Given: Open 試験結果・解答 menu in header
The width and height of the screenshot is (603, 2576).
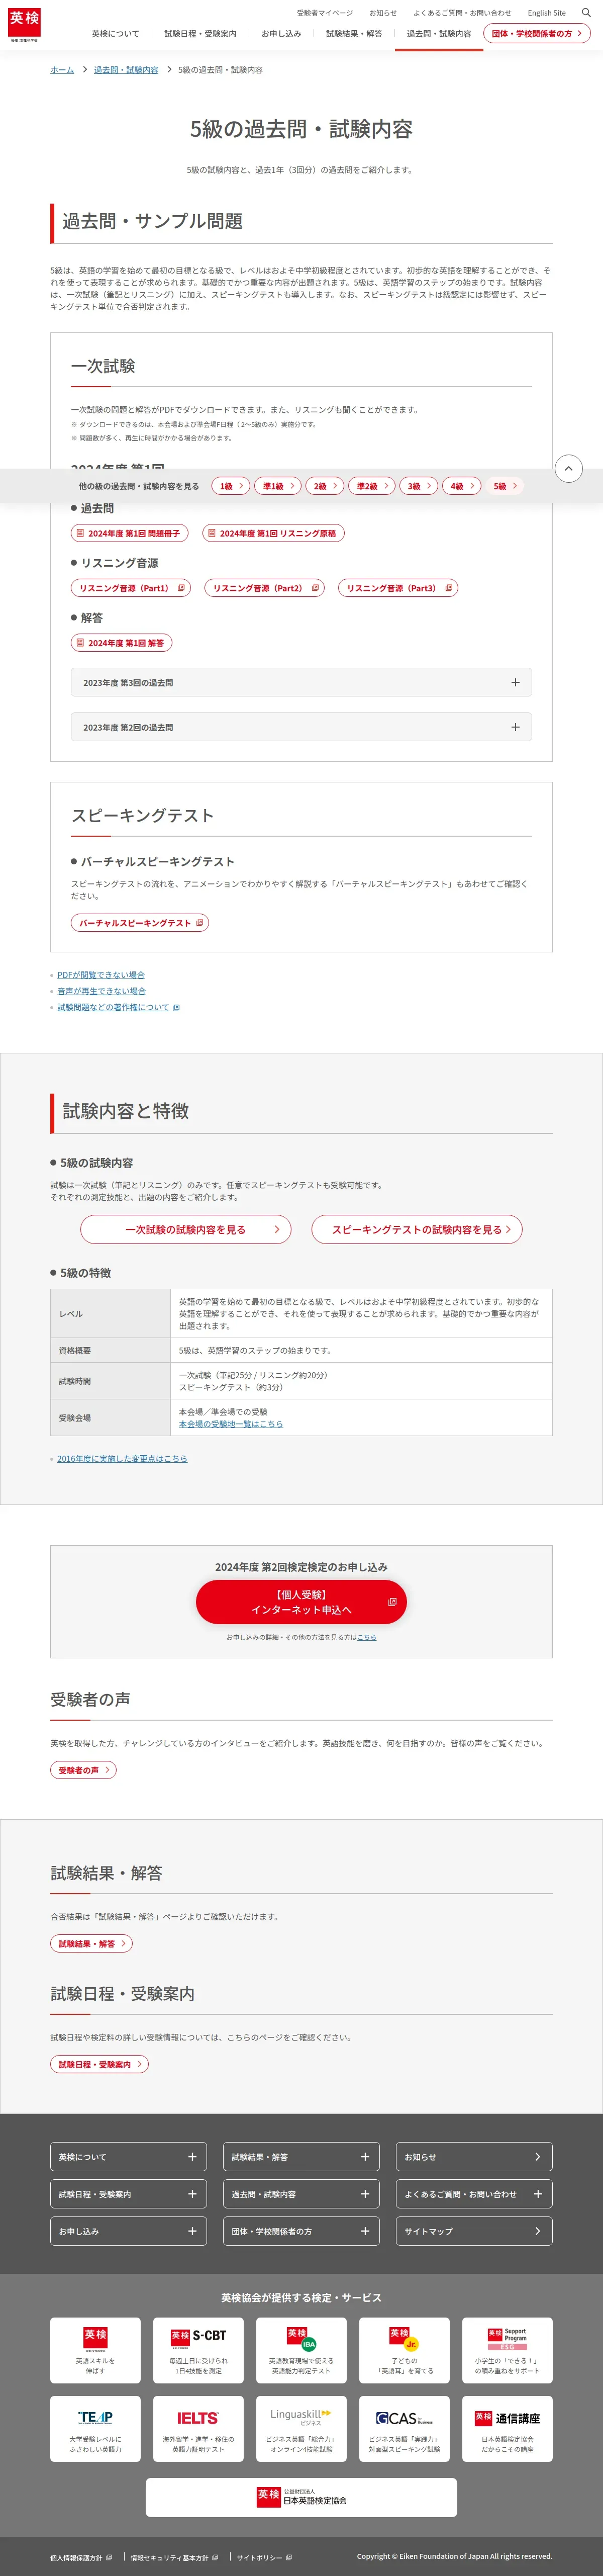Looking at the screenshot, I should tap(354, 34).
